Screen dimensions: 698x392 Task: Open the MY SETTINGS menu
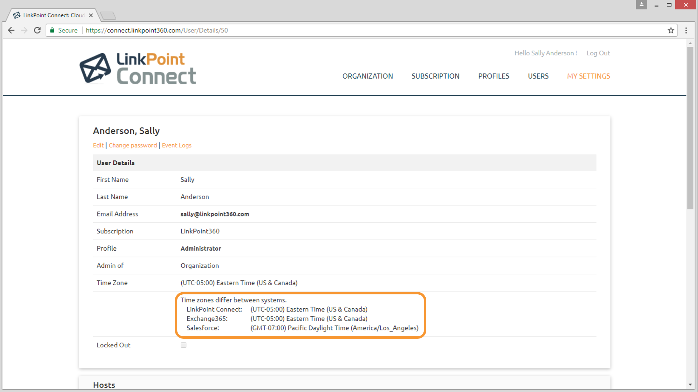589,76
